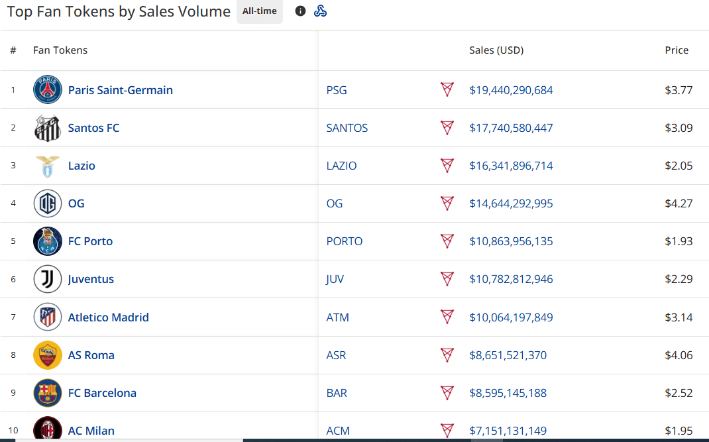Click the Fan Tokens column header
Viewport: 709px width, 442px height.
(x=60, y=50)
